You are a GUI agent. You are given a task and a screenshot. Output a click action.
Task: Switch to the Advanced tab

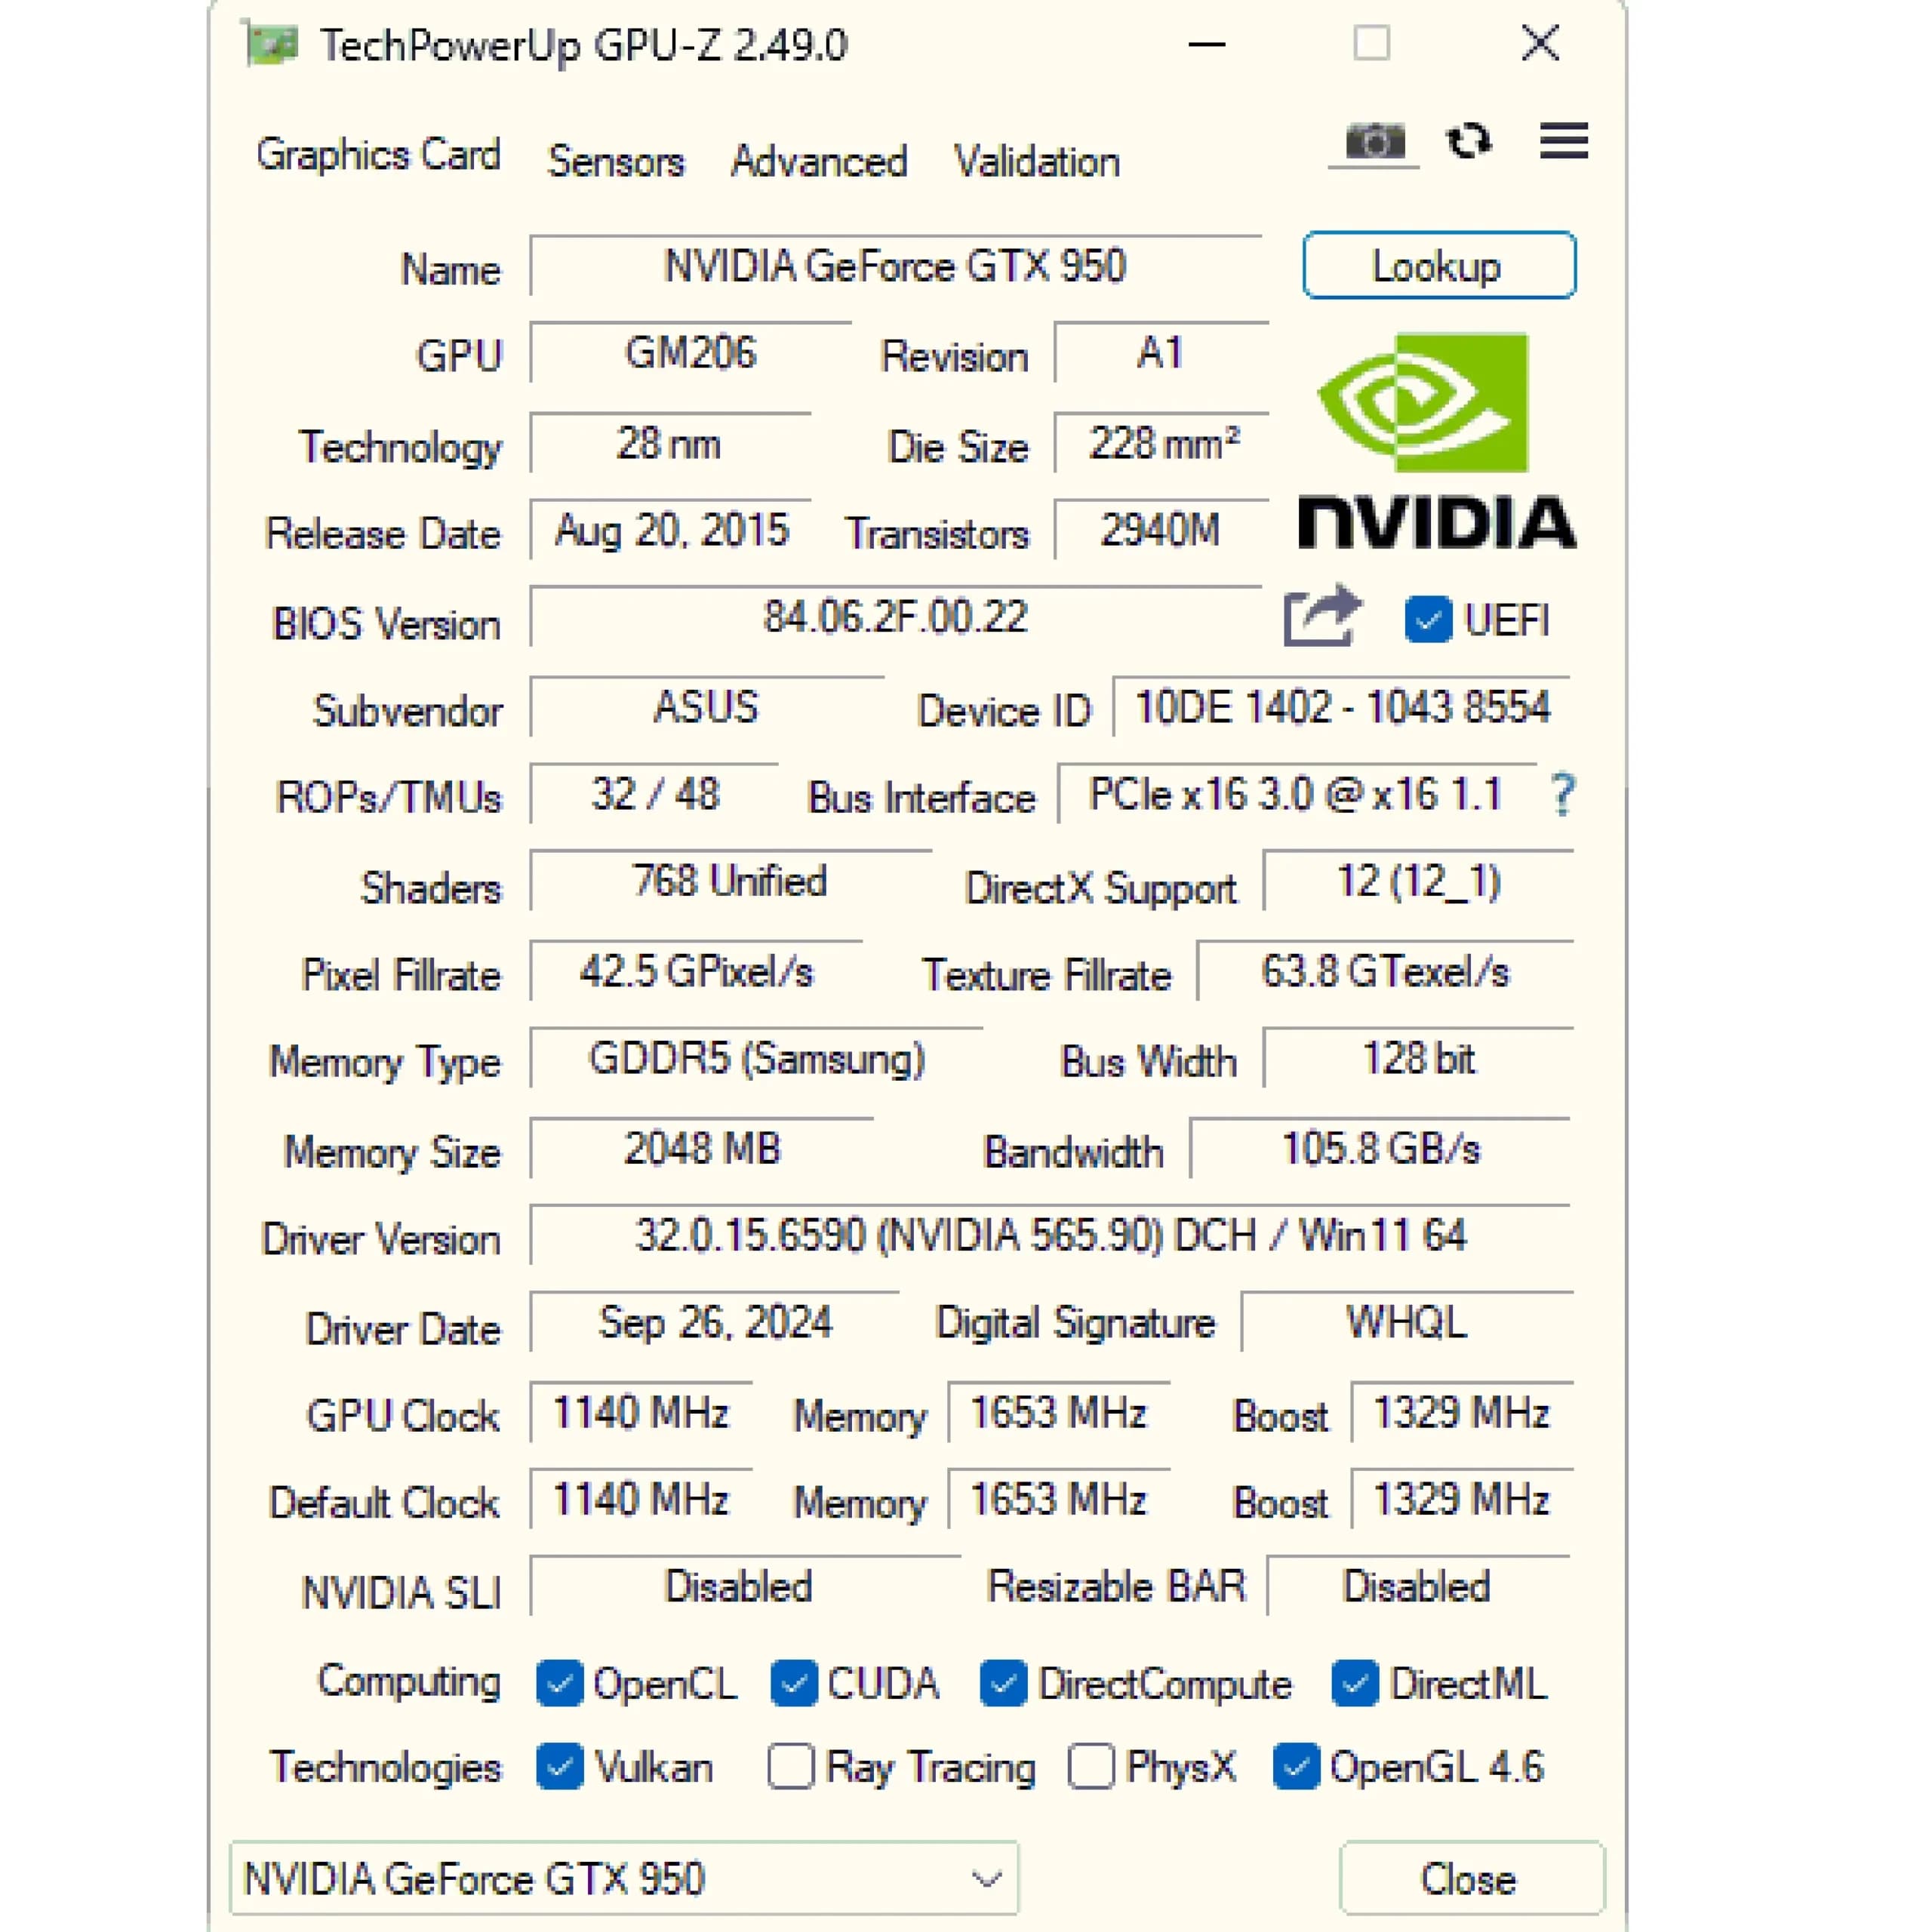click(819, 161)
